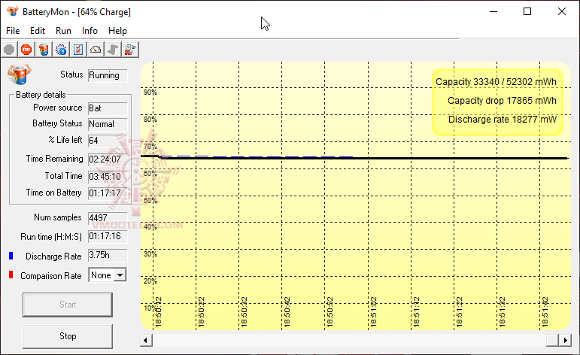Click the 'Discharge rate 18277 mW' text
This screenshot has width=580, height=355.
503,120
